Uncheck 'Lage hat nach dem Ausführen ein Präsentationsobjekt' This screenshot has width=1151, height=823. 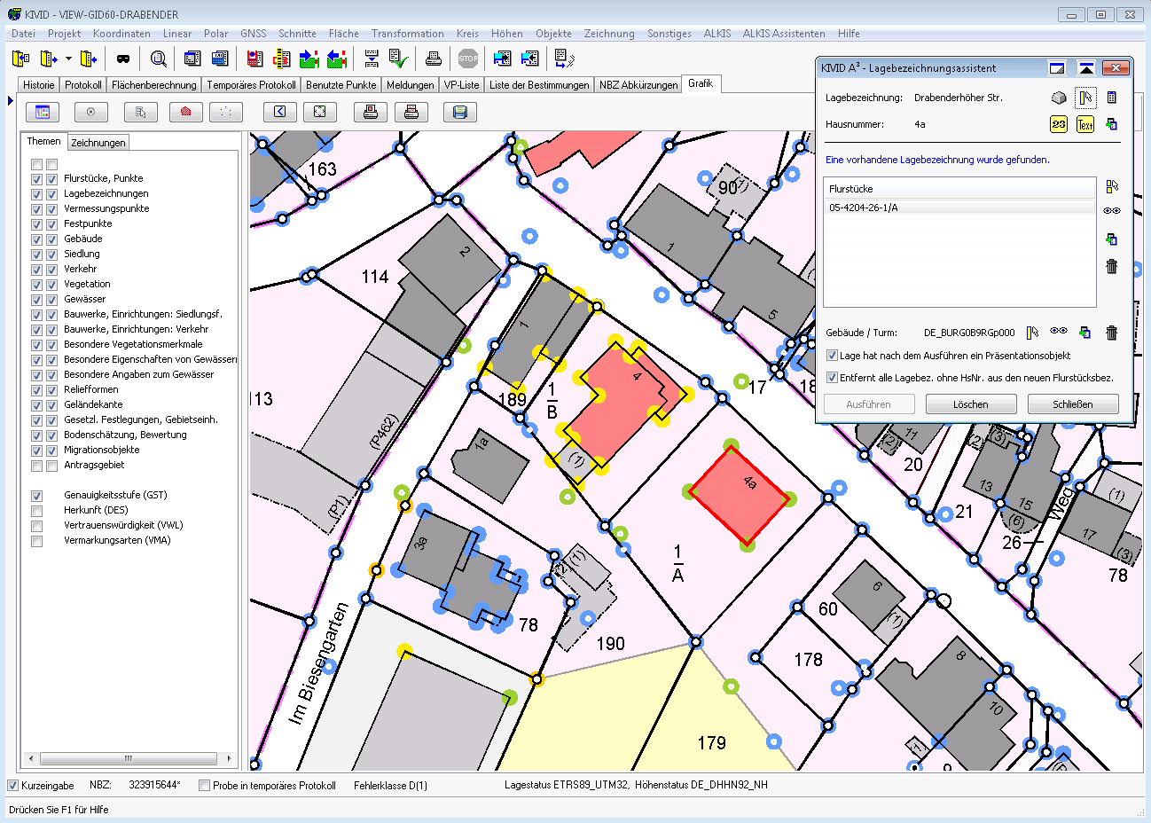click(x=832, y=356)
